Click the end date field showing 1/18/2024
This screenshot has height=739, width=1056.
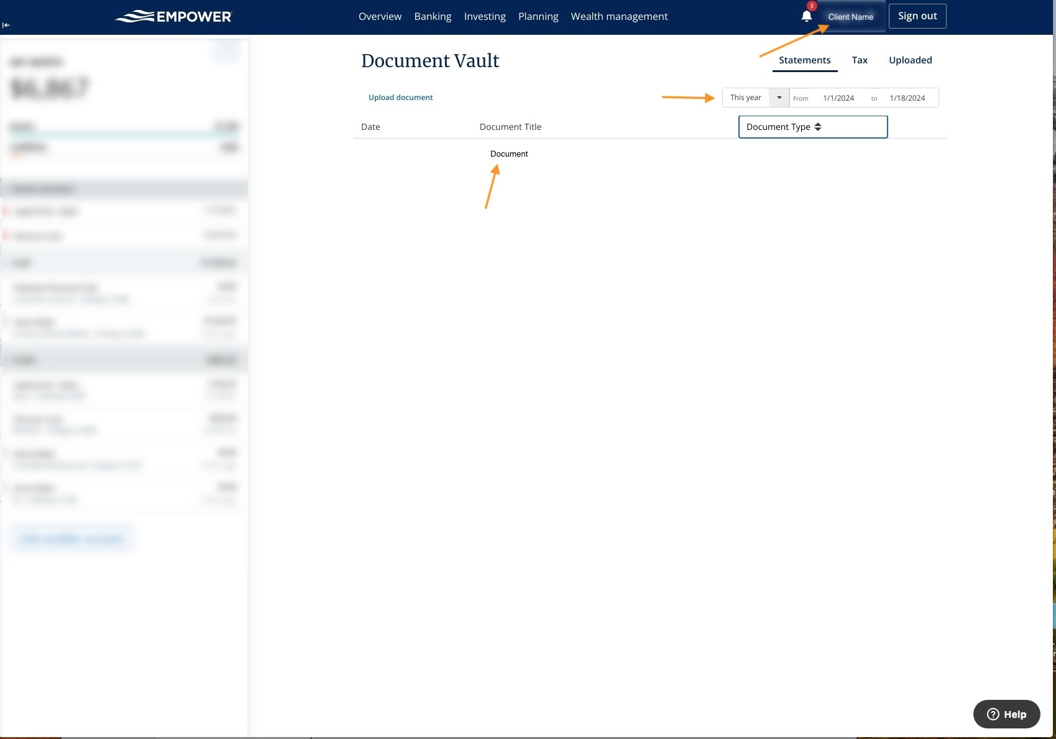point(906,98)
